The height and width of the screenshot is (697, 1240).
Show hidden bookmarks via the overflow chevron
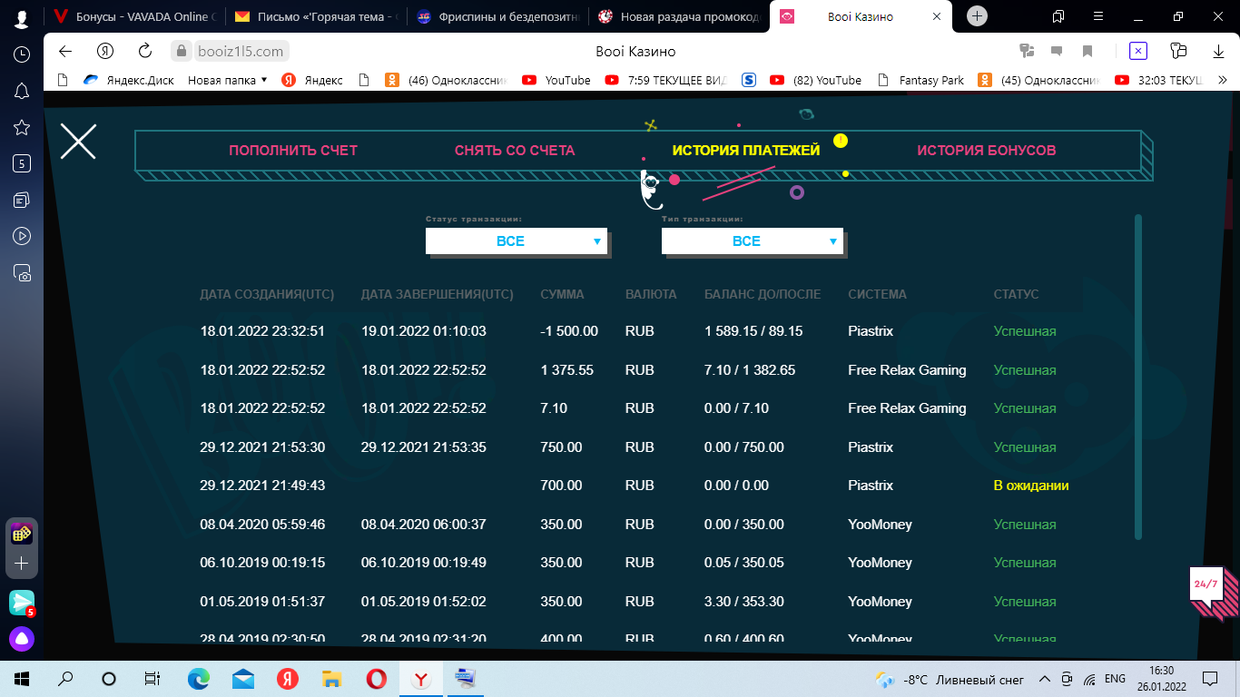[x=1222, y=80]
